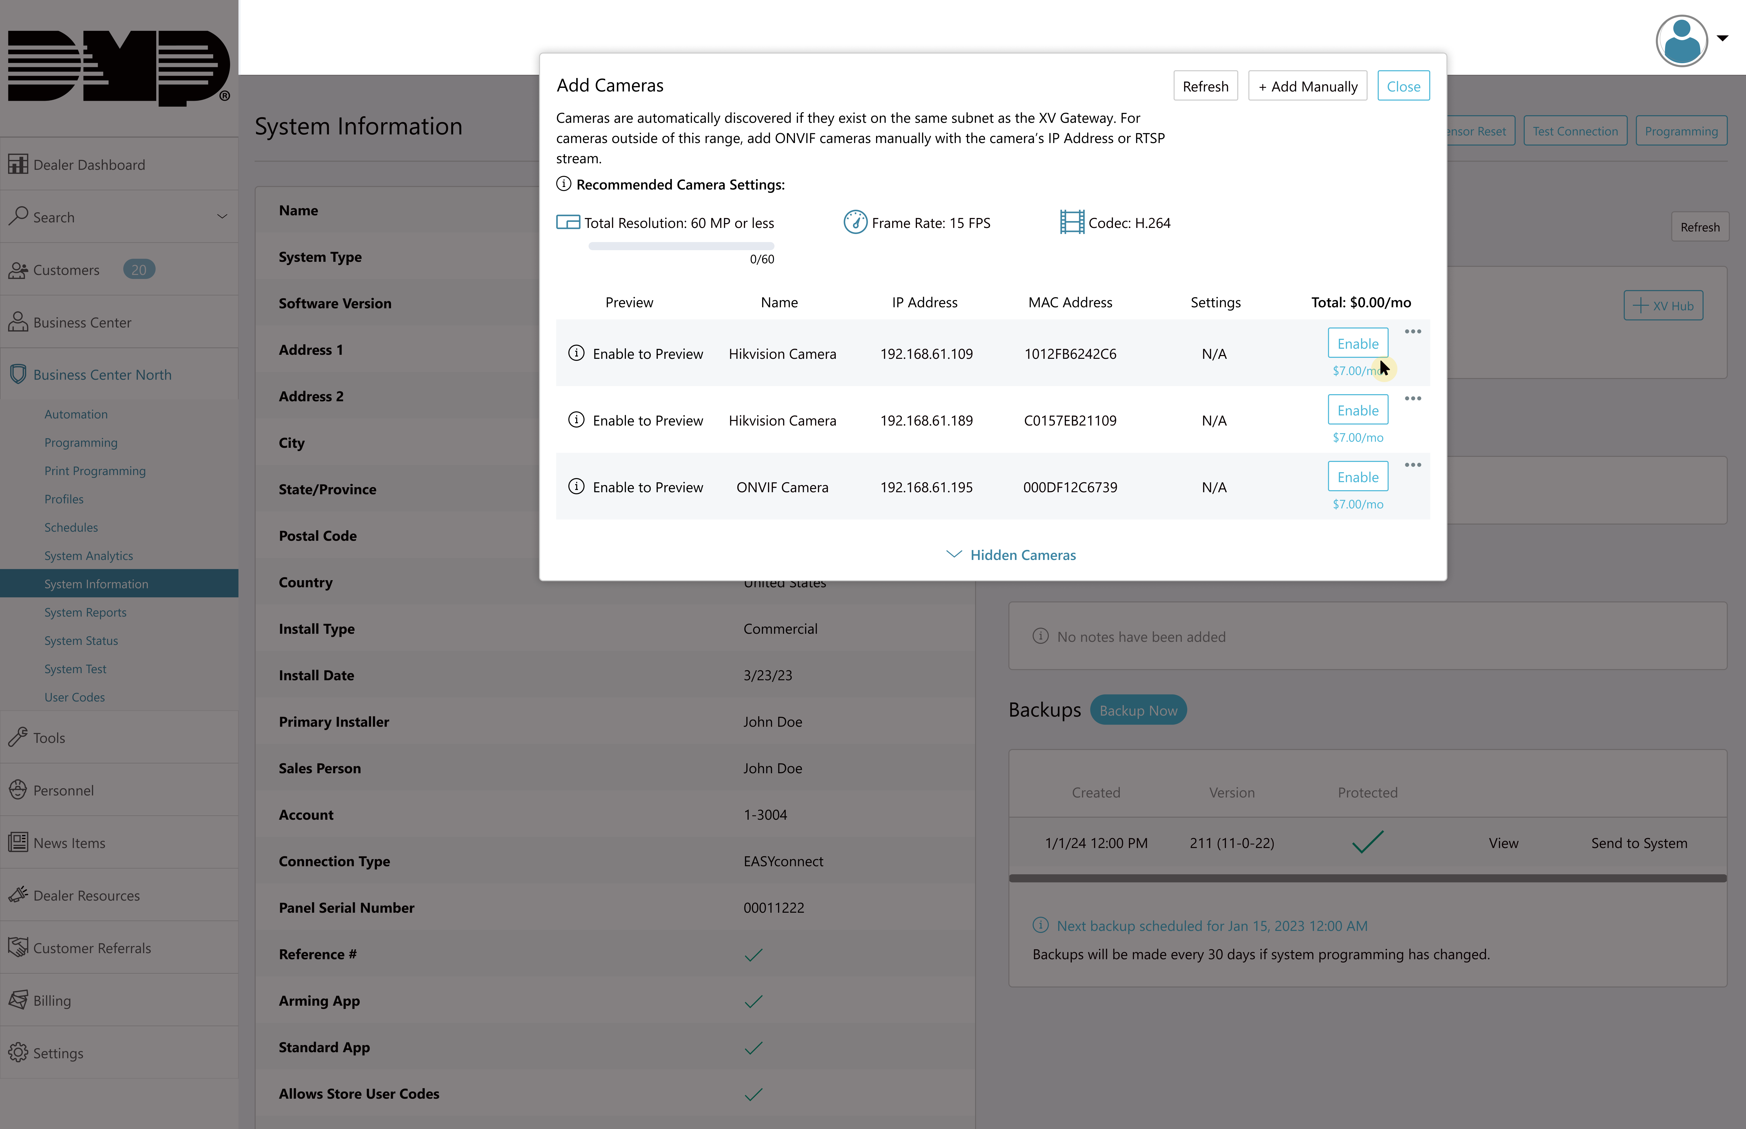Click info icon next to Recommended Camera Settings

[x=564, y=184]
